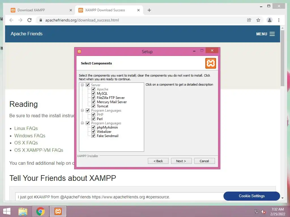Toggle the PHP component checkbox
The width and height of the screenshot is (290, 217).
click(x=93, y=115)
